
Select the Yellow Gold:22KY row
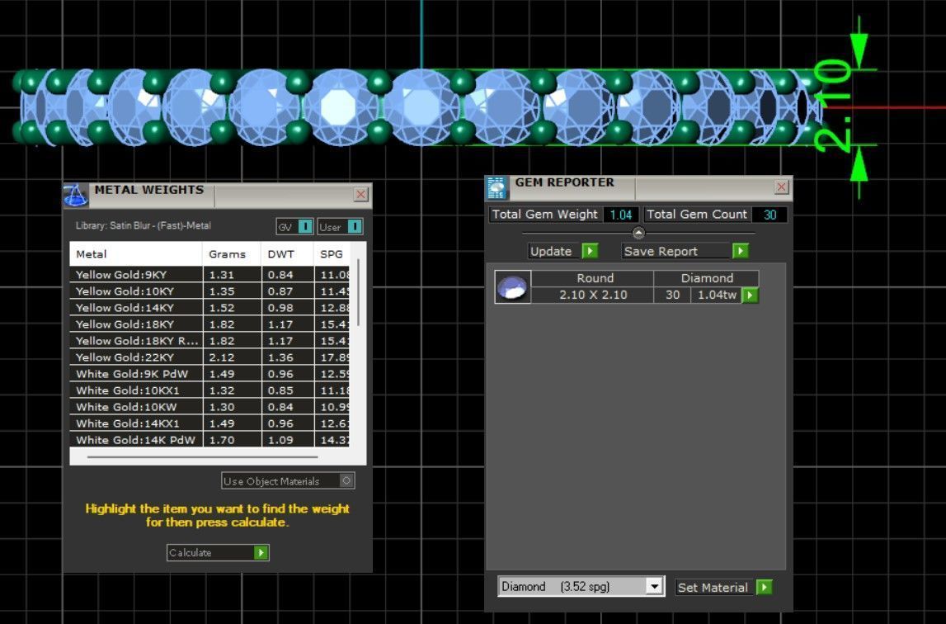[x=209, y=357]
